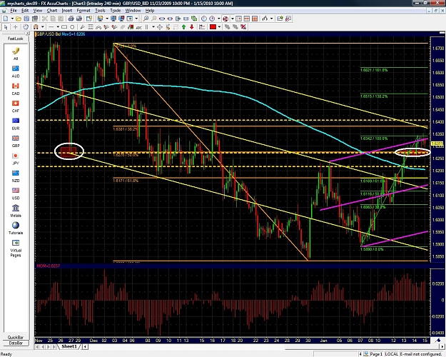Click the Page 1 status bar entry

click(x=376, y=354)
